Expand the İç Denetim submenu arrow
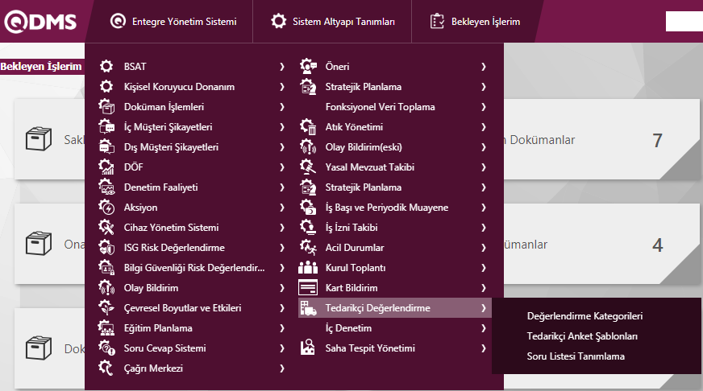703x391 pixels. tap(483, 328)
